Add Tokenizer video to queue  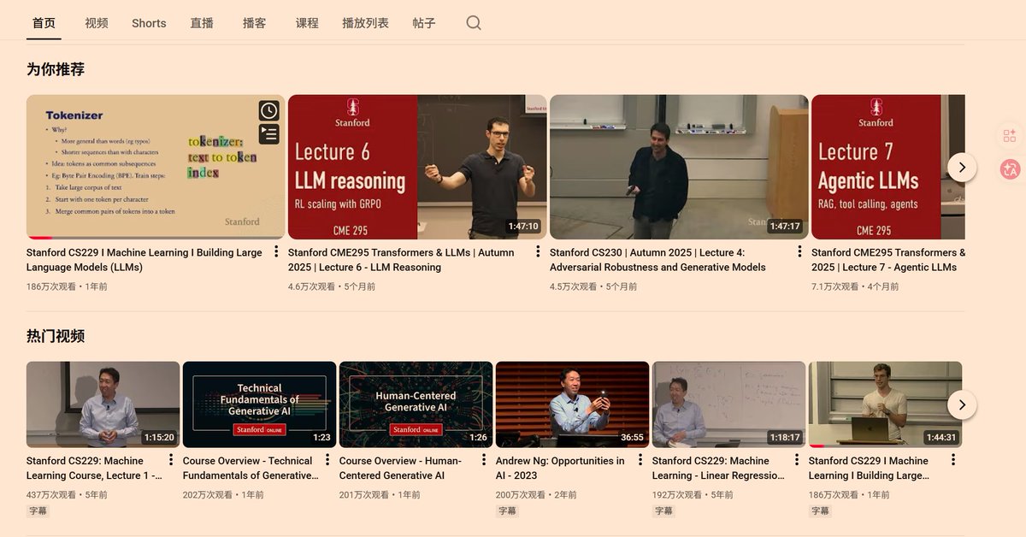pos(268,134)
